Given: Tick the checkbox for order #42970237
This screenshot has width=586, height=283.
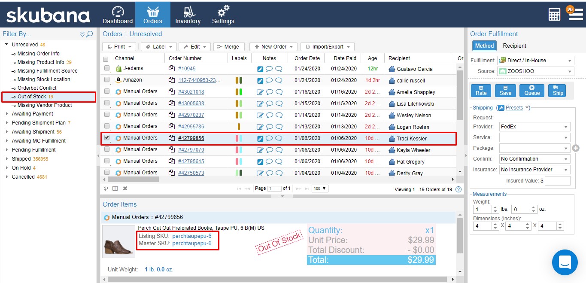Looking at the screenshot, I should click(107, 114).
